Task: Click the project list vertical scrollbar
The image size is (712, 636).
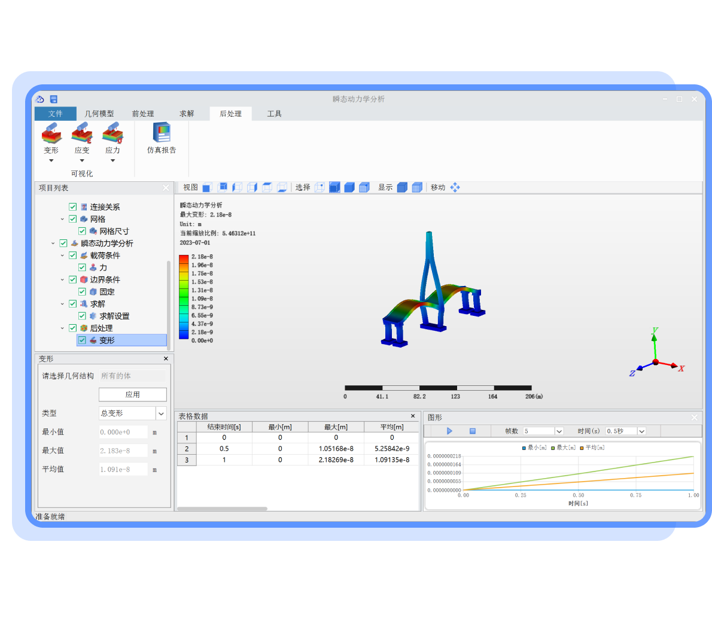Action: (169, 305)
